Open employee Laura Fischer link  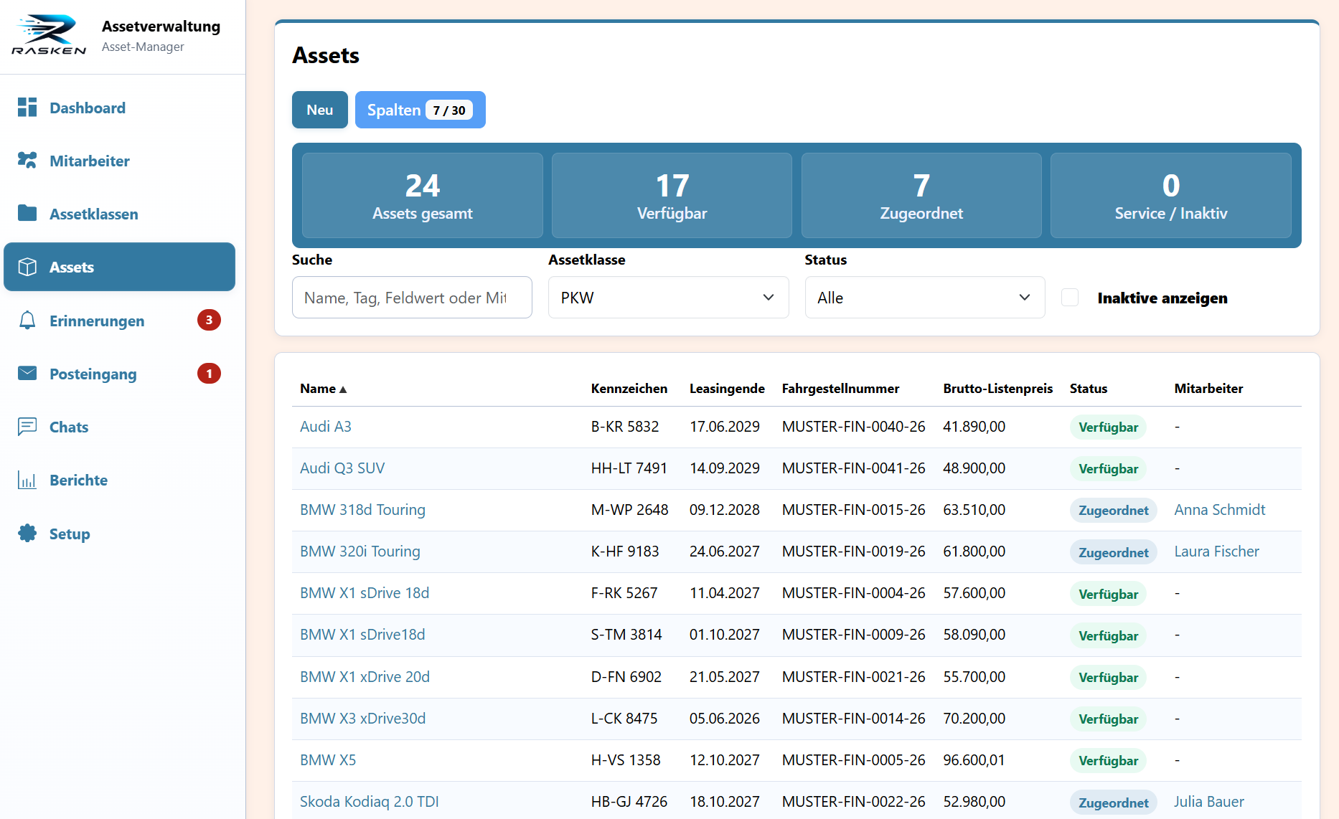coord(1216,551)
